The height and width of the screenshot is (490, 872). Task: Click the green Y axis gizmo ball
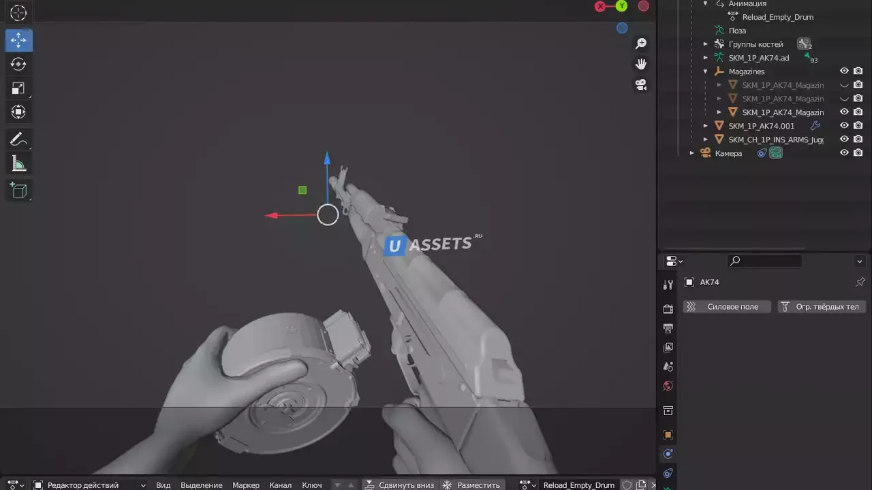pos(621,6)
